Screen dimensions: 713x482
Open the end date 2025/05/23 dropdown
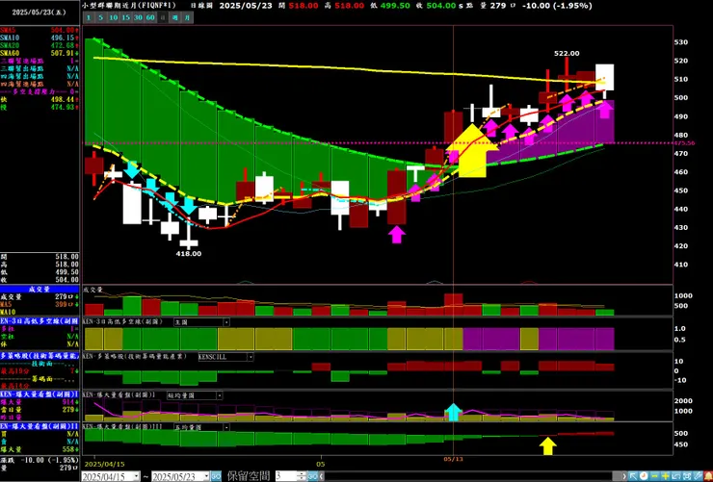[x=206, y=476]
